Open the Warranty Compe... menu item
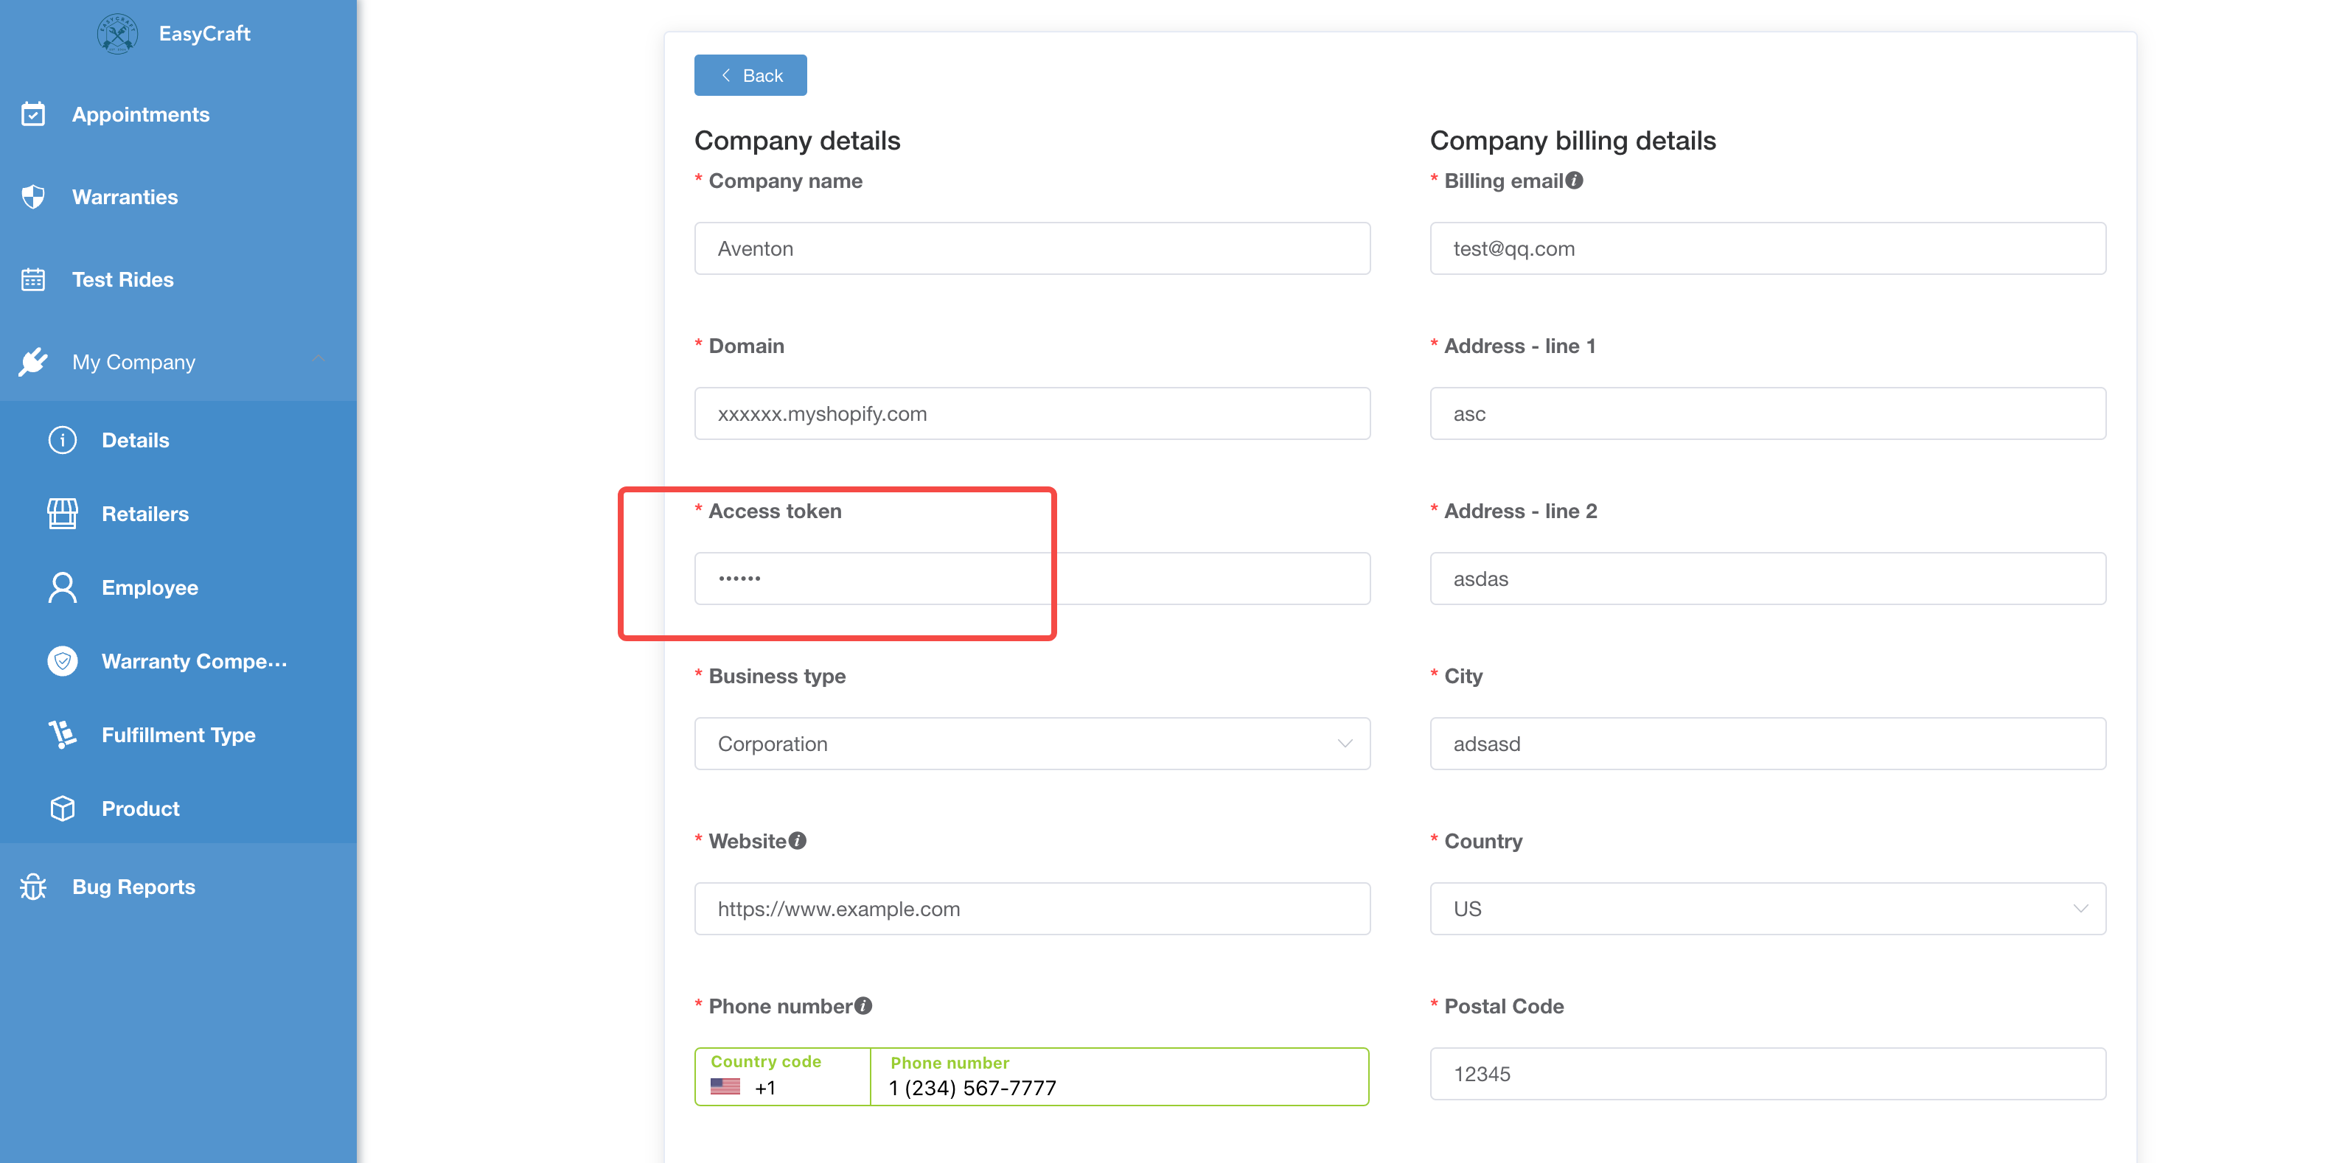The image size is (2331, 1163). 194,661
